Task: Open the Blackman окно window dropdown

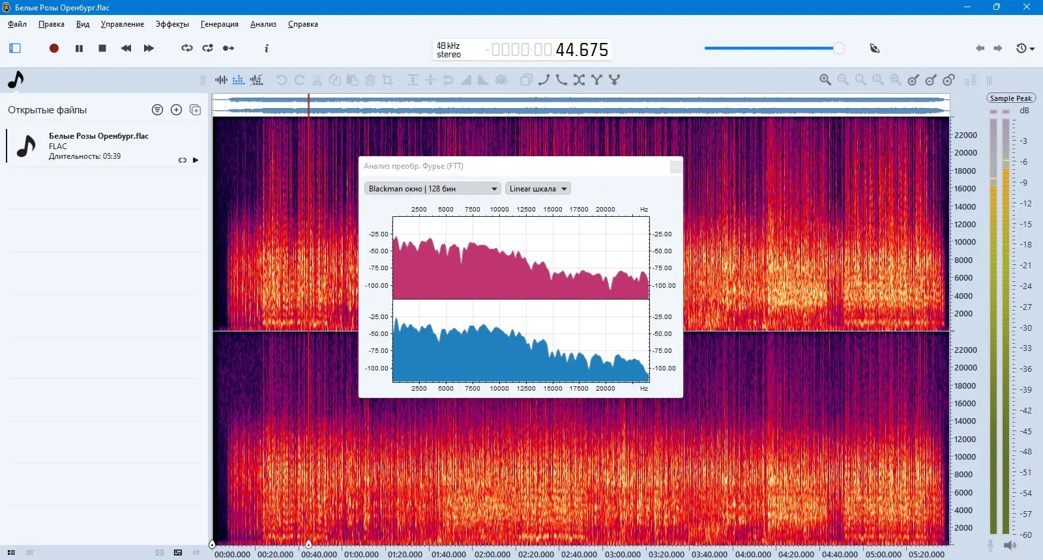Action: (432, 189)
